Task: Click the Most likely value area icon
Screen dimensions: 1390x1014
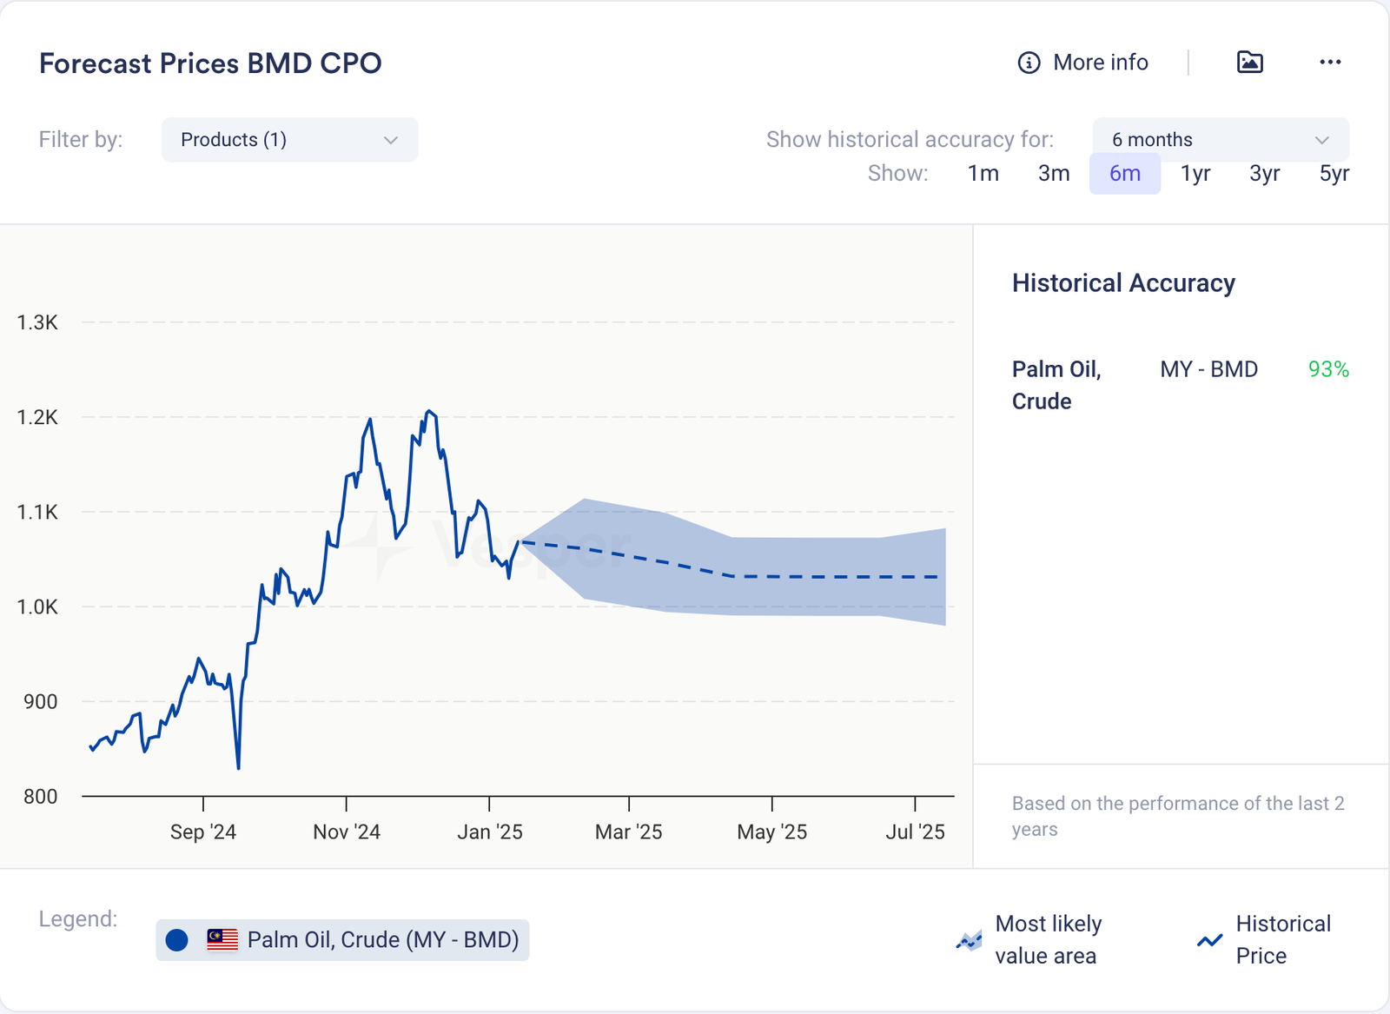Action: pyautogui.click(x=969, y=940)
